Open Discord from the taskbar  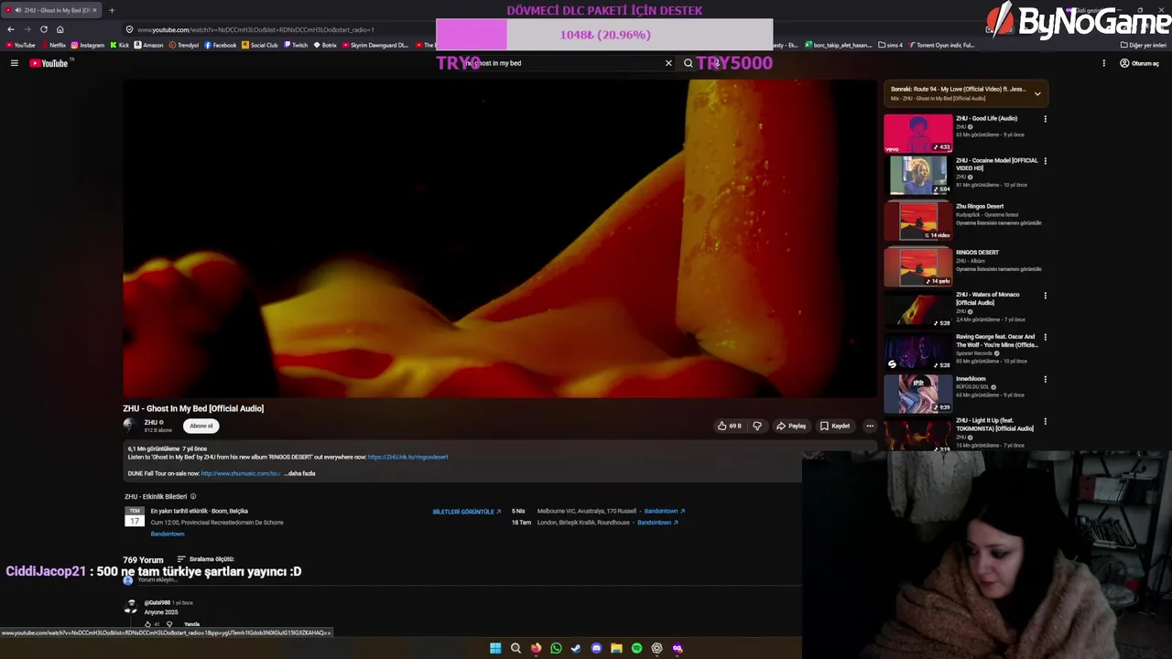coord(596,648)
